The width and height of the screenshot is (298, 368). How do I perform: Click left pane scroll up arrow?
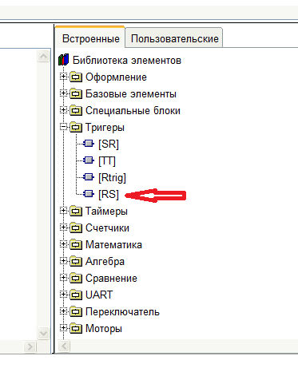[x=43, y=56]
